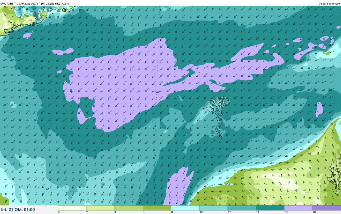Click the legend scale value "4"
341x214 pixels.
pyautogui.click(x=115, y=212)
